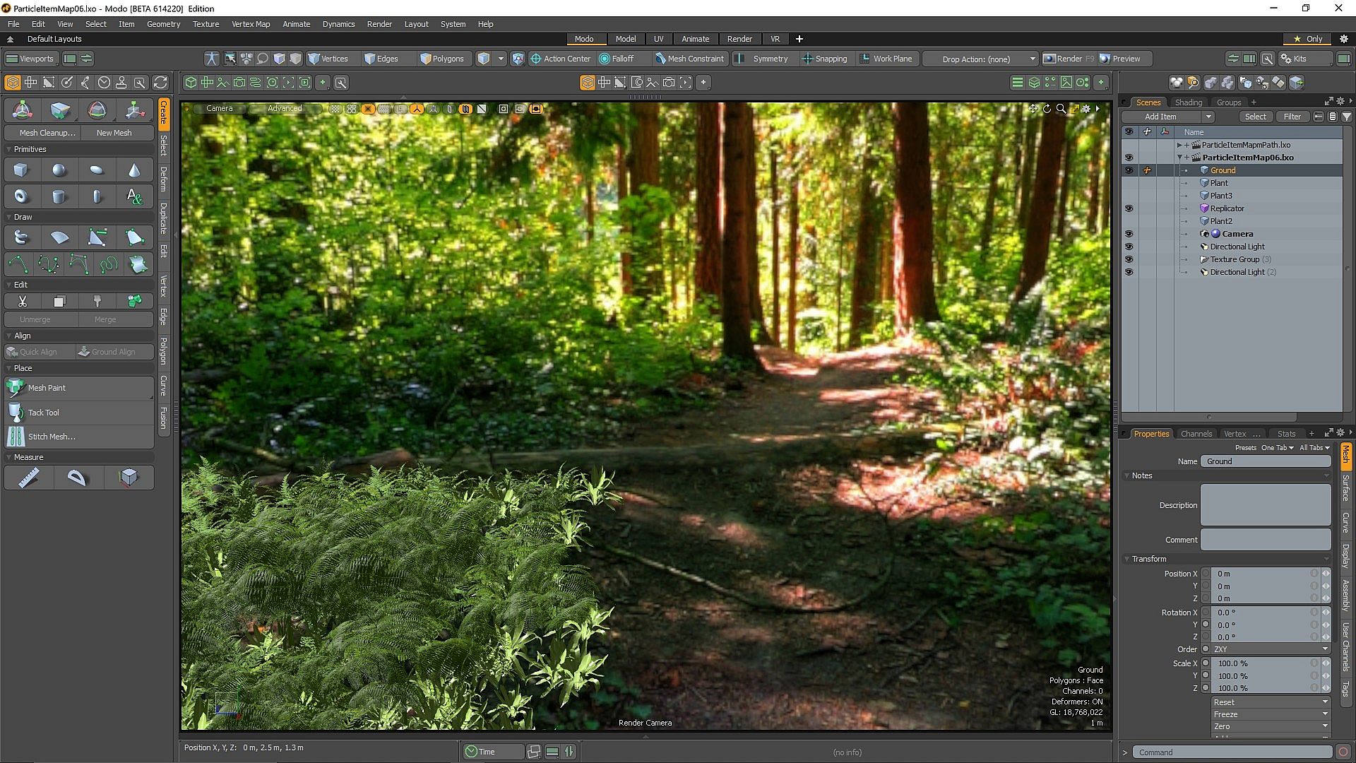The height and width of the screenshot is (763, 1356).
Task: Expand the ParticleItemMapmPath.lxo scene
Action: [x=1179, y=145]
